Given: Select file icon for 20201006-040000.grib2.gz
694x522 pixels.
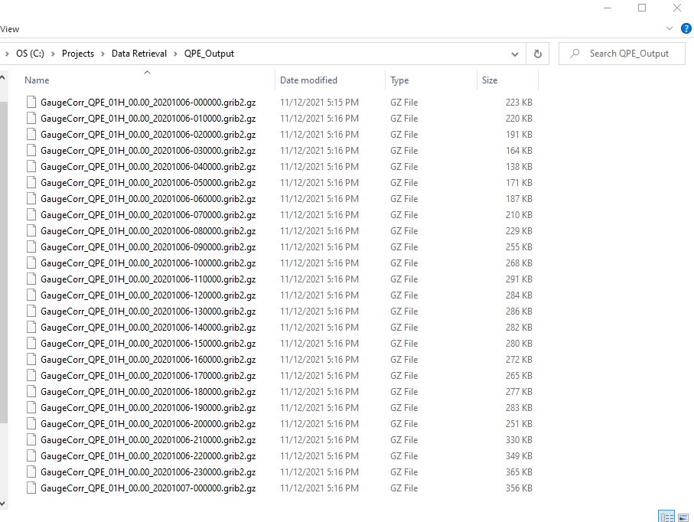Looking at the screenshot, I should pos(31,166).
